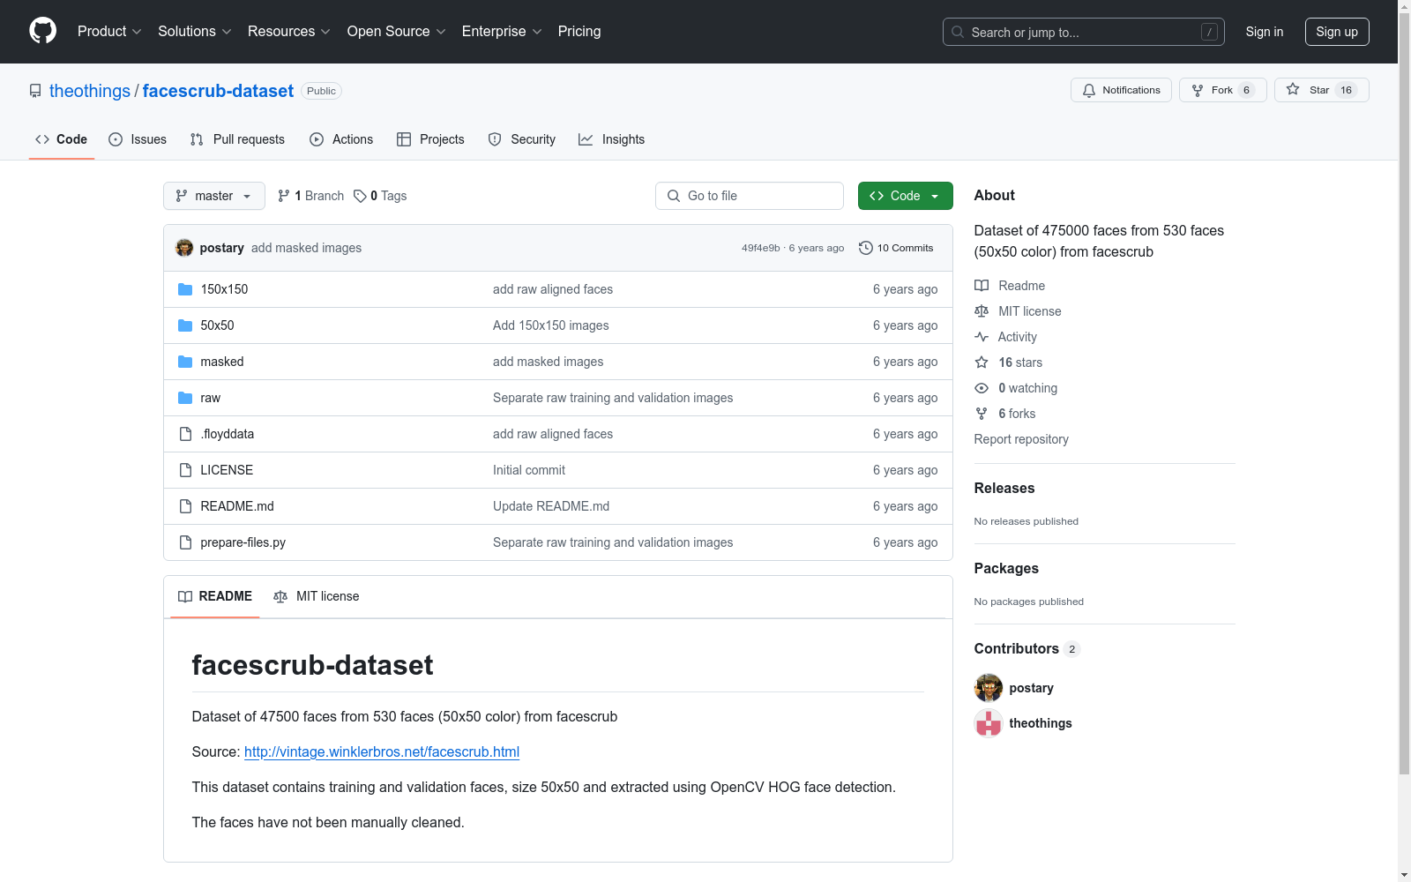Switch to the Insights tab
The image size is (1411, 882).
click(612, 139)
